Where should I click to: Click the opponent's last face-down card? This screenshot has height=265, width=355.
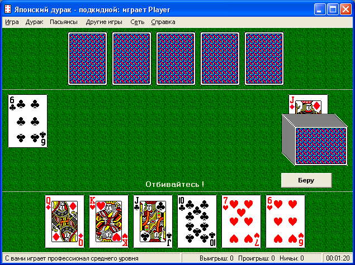click(x=264, y=59)
